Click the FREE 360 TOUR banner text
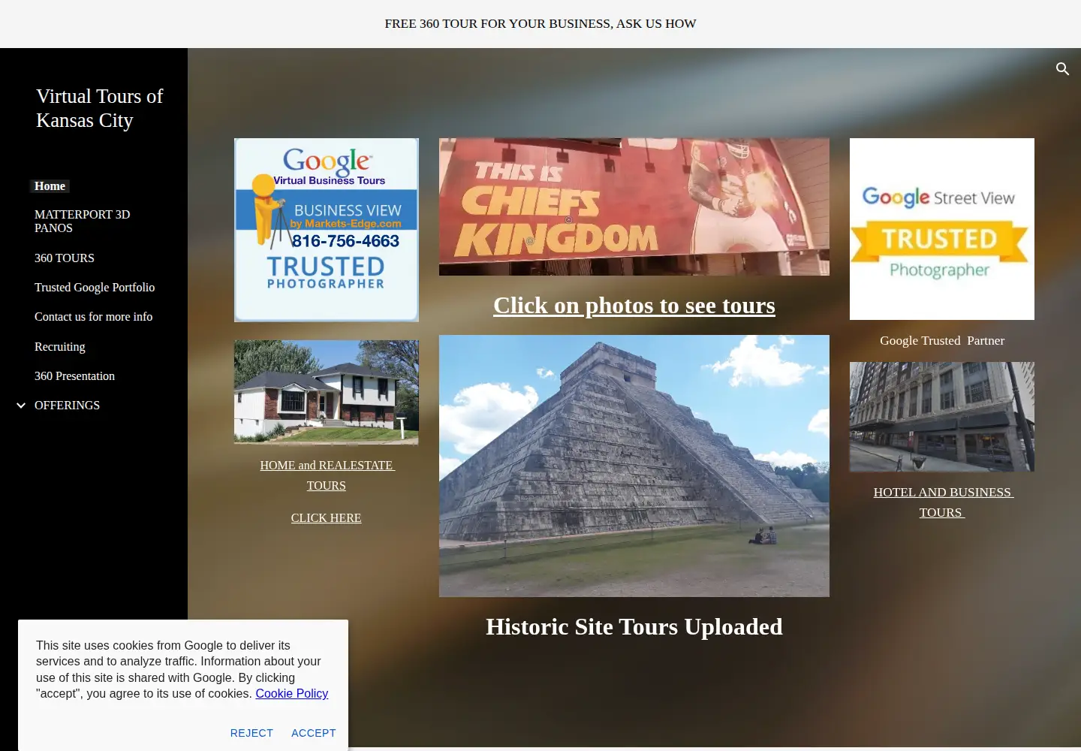The width and height of the screenshot is (1081, 751). pos(540,24)
